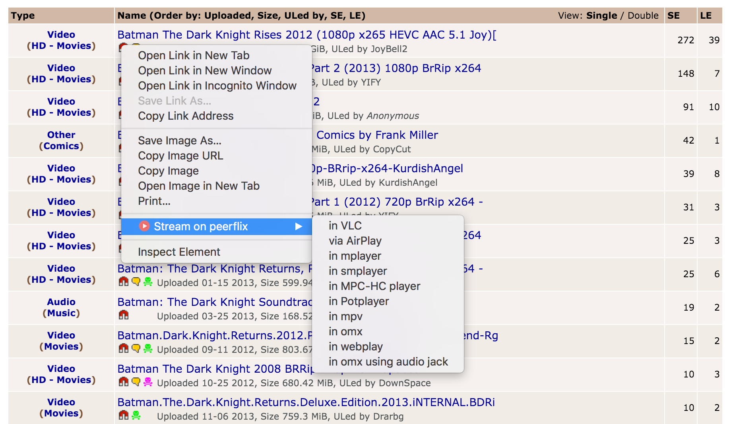The width and height of the screenshot is (733, 424).
Task: Click green skull icon in the 01-15 2013 row
Action: [148, 282]
